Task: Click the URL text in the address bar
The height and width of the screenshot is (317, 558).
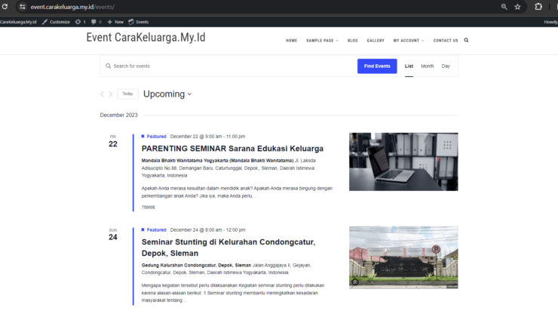Action: tap(72, 7)
